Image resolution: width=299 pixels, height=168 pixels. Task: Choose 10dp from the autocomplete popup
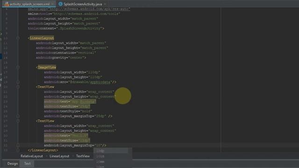[111, 151]
